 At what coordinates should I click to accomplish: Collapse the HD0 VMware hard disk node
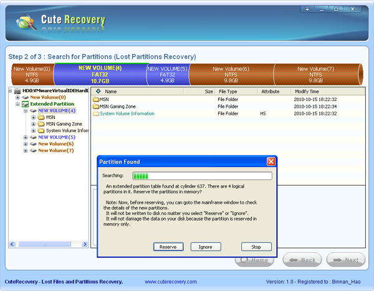10,90
